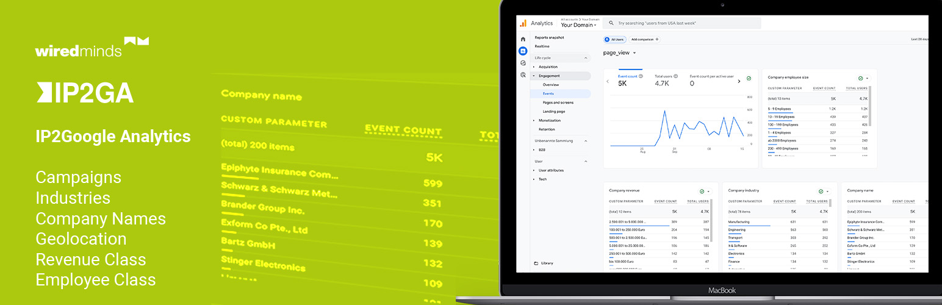Click the Add comparison button
Viewport: 942px width, 305px height.
point(645,39)
